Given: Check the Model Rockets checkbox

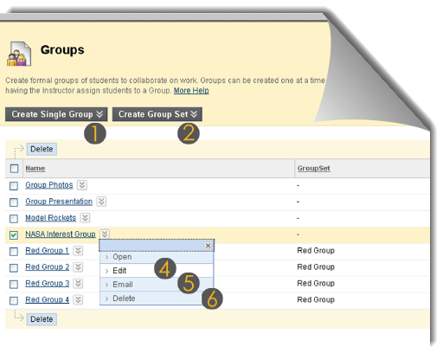Looking at the screenshot, I should [x=14, y=219].
